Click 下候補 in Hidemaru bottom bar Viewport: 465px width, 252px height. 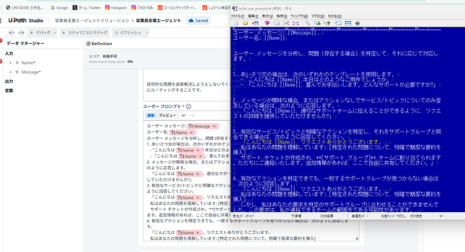coord(296,216)
